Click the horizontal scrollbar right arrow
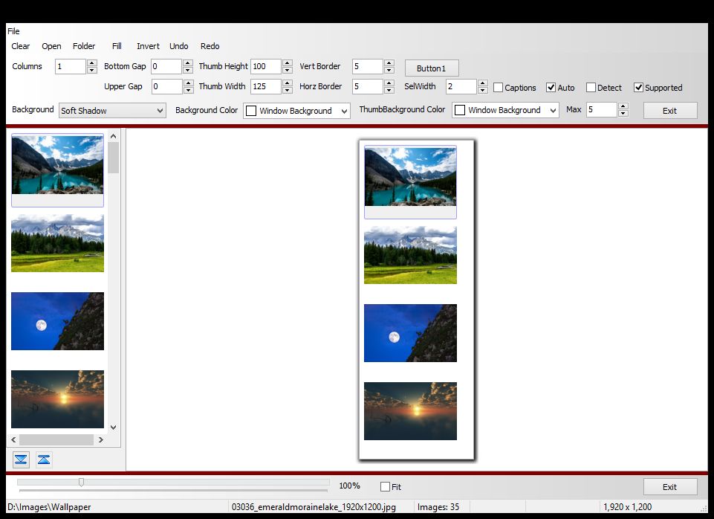Screen dimensions: 714x519 [x=101, y=439]
